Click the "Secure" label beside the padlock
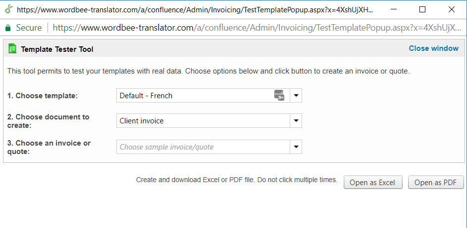467x228 pixels. pos(29,28)
